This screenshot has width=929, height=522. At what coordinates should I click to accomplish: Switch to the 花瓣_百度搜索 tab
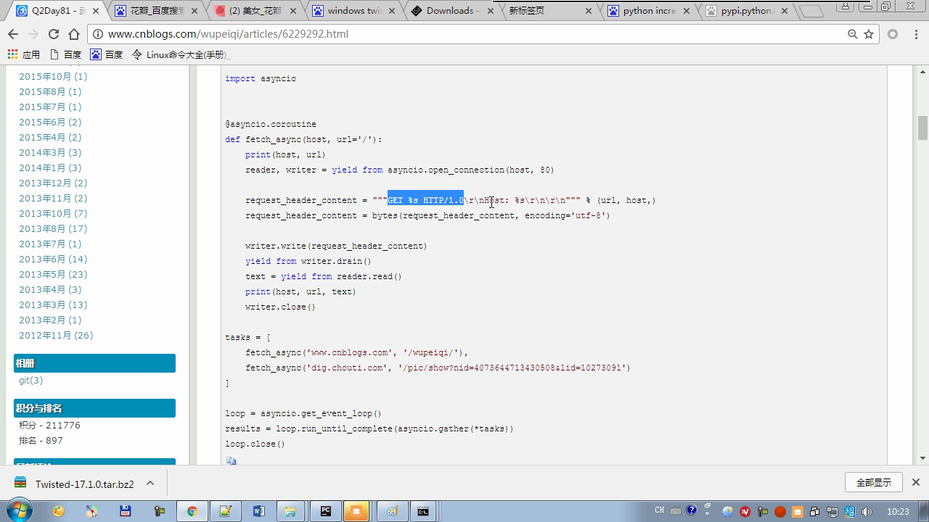pyautogui.click(x=156, y=11)
